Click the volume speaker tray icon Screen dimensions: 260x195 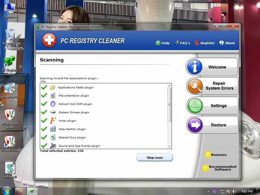click(x=234, y=191)
